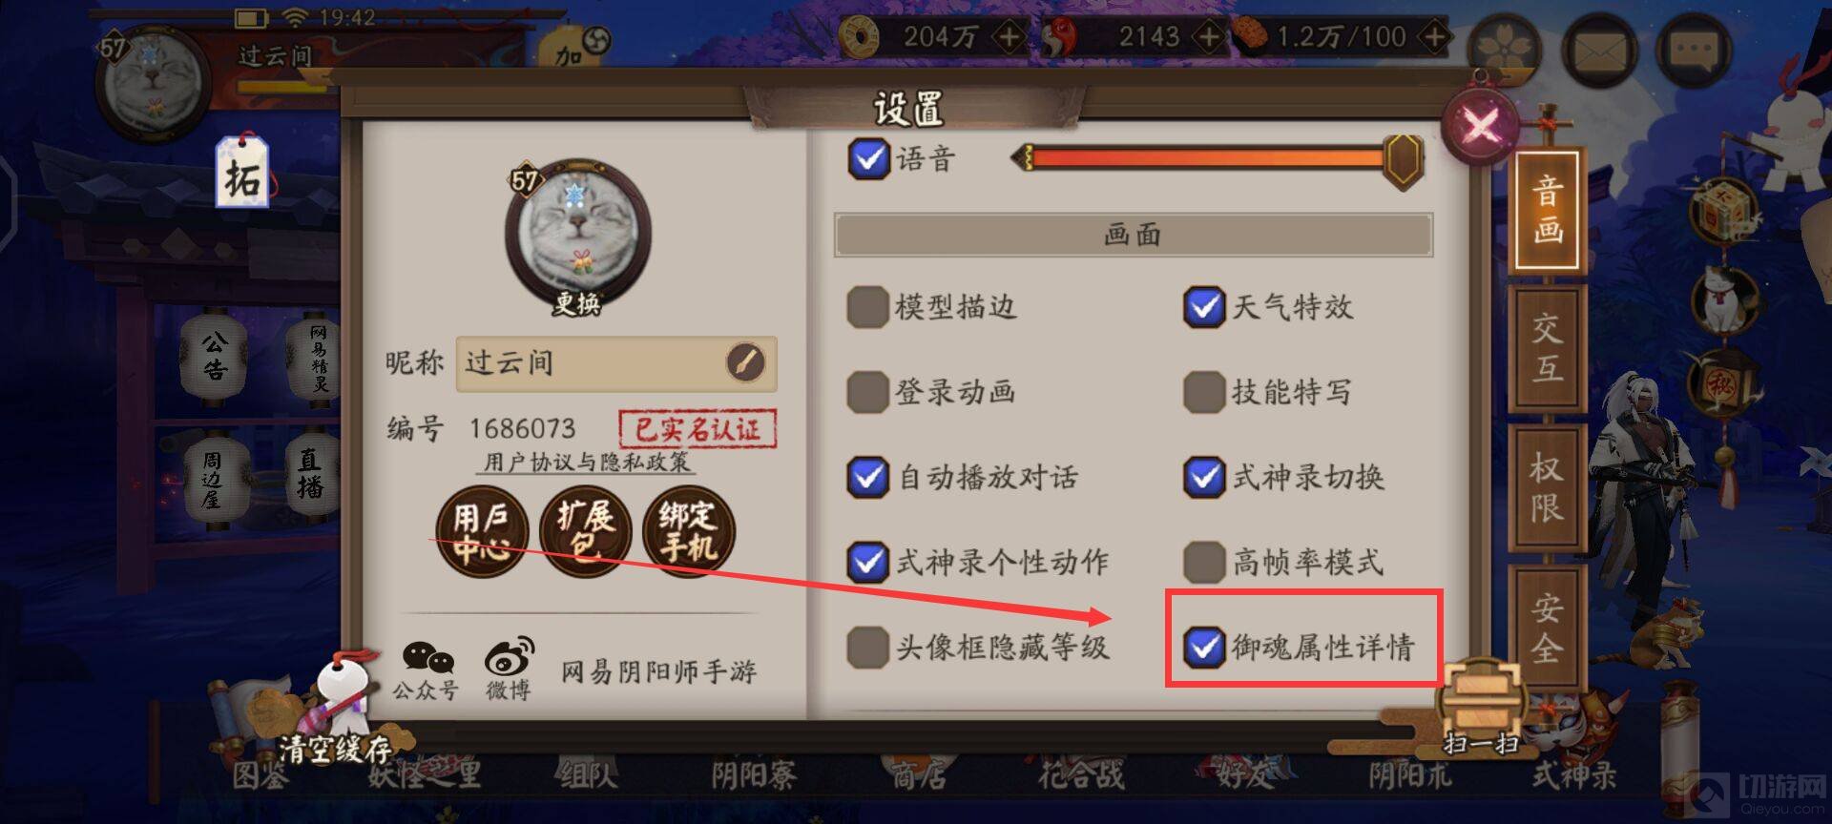The height and width of the screenshot is (824, 1832).
Task: Open 用户协议与隐私政策 link
Action: tap(586, 463)
